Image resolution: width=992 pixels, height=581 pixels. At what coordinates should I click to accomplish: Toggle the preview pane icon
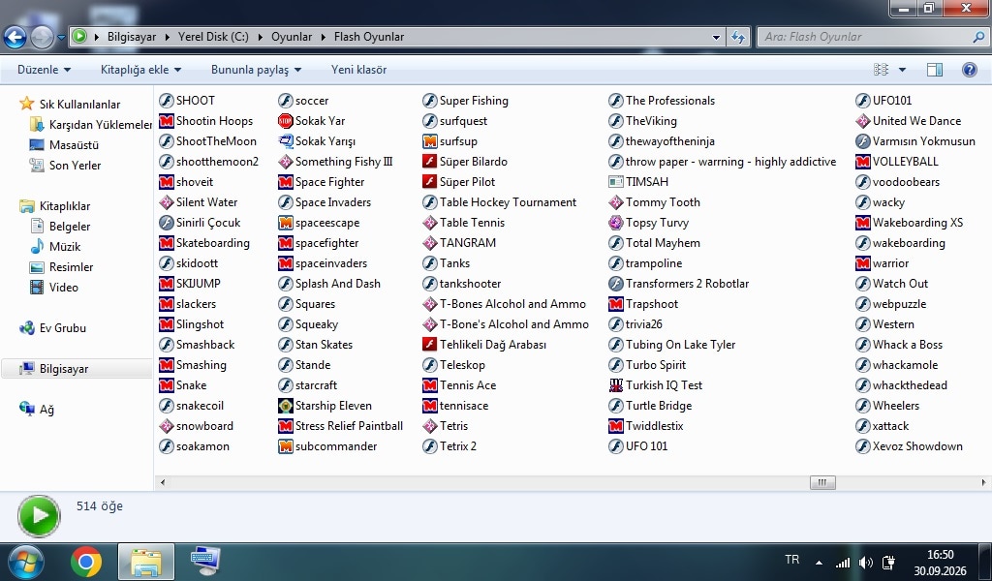point(935,70)
